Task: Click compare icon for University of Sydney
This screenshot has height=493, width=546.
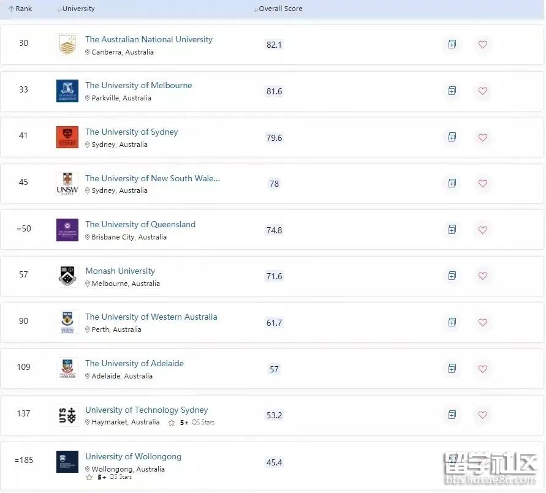Action: point(452,137)
